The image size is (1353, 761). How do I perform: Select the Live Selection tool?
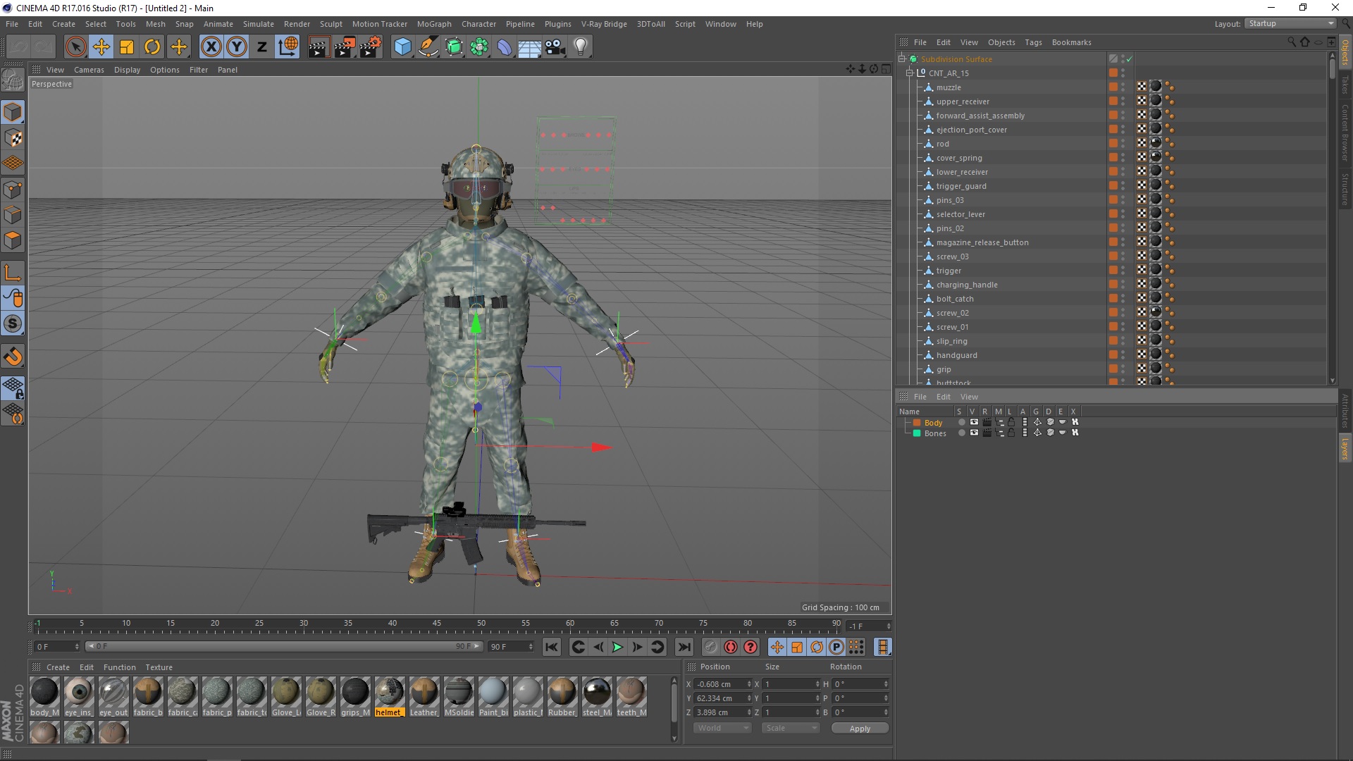click(75, 47)
